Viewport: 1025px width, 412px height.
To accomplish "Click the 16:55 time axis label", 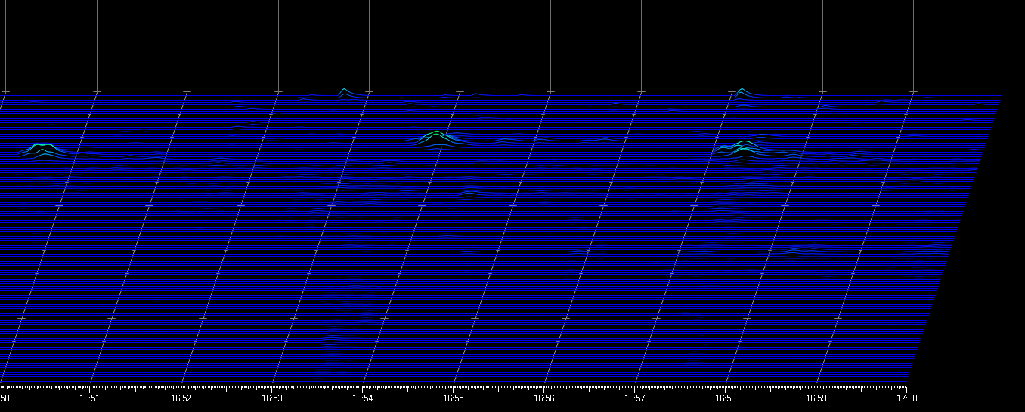I will tap(454, 398).
